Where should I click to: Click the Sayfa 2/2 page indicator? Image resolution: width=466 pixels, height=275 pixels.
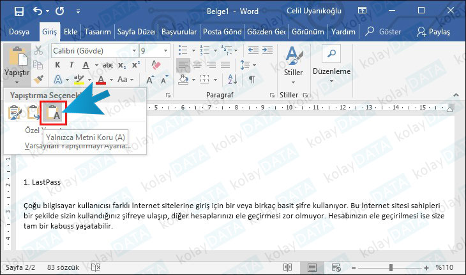click(x=20, y=267)
